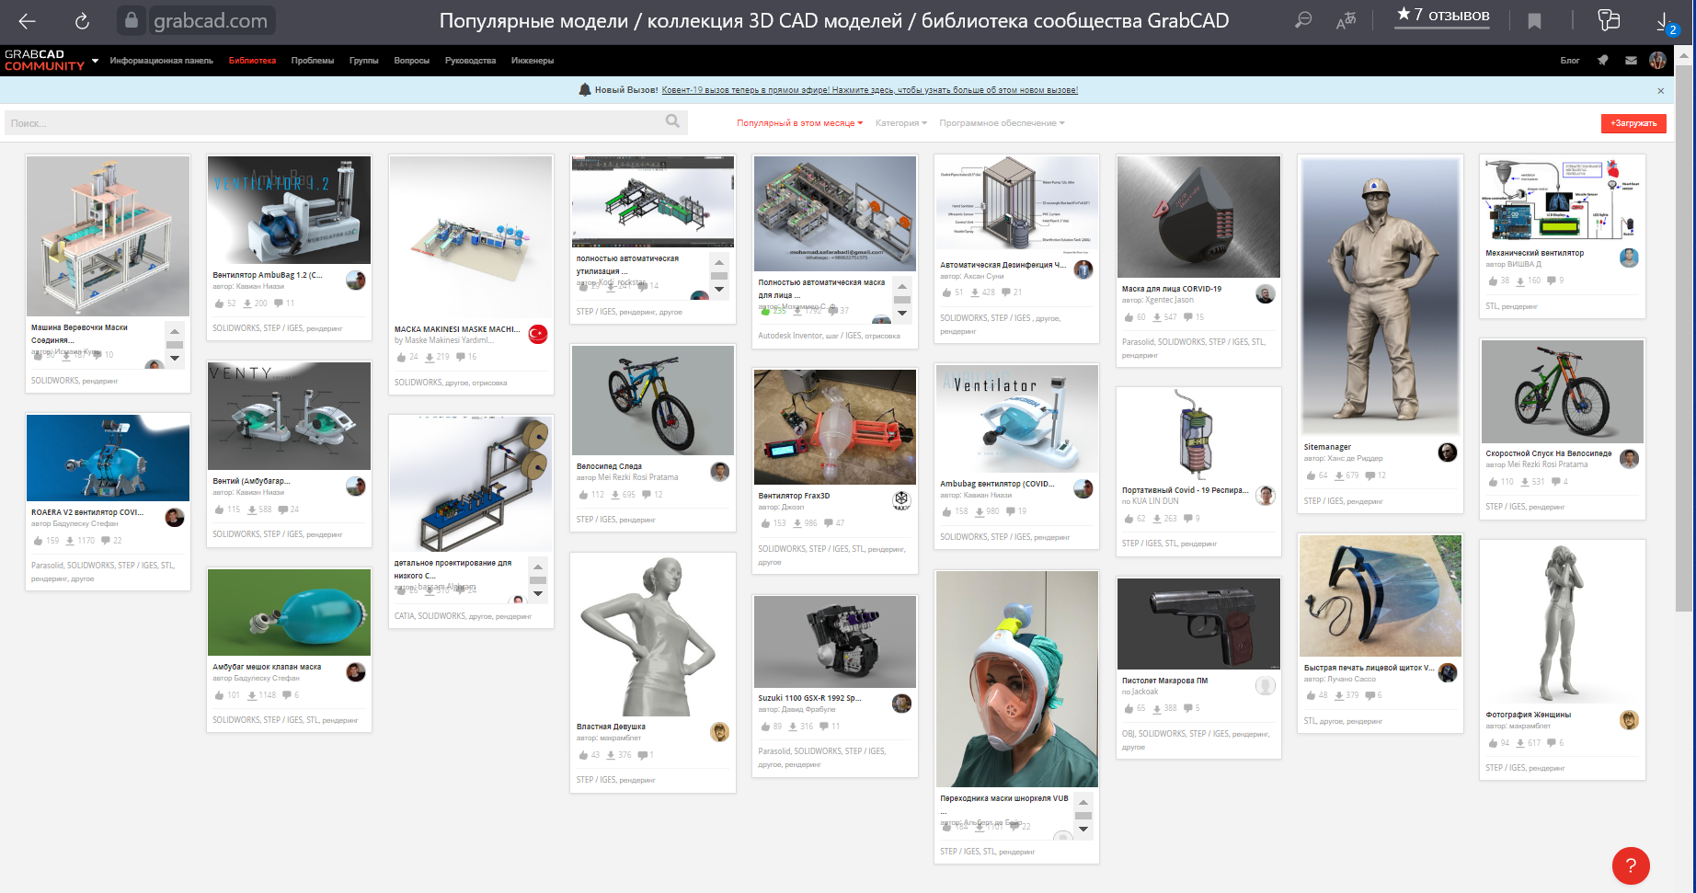Reload the page with the refresh icon
The width and height of the screenshot is (1696, 893).
point(82,20)
